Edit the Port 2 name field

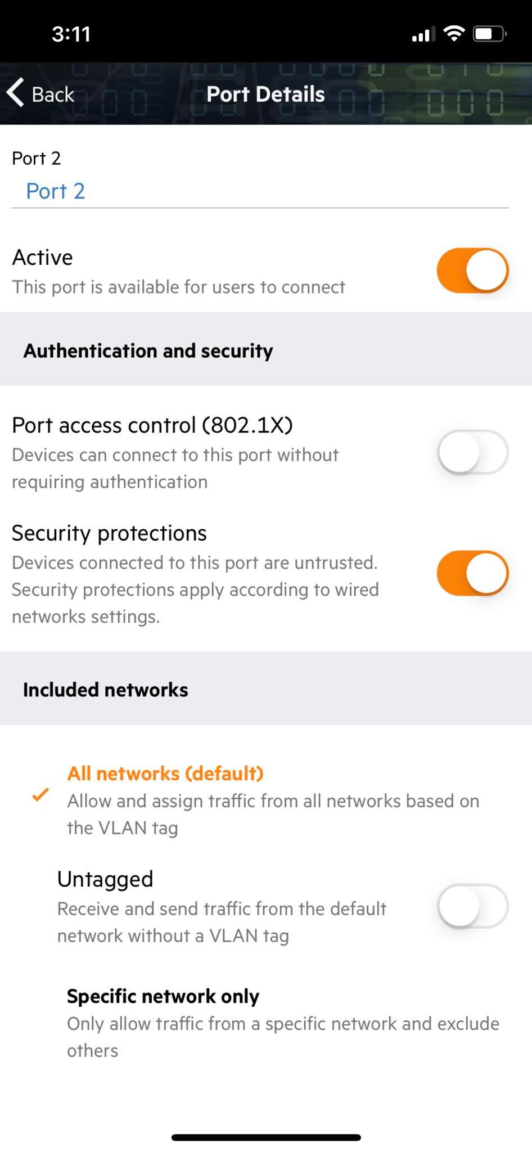click(260, 191)
